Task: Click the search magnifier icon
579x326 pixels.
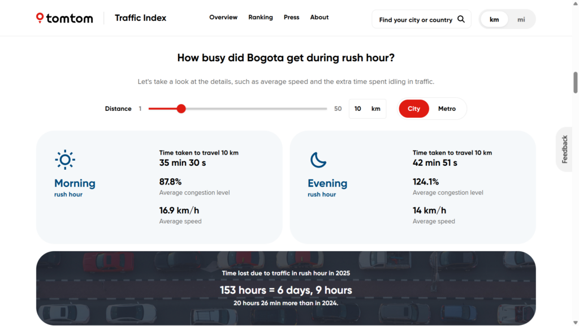Action: pos(461,19)
